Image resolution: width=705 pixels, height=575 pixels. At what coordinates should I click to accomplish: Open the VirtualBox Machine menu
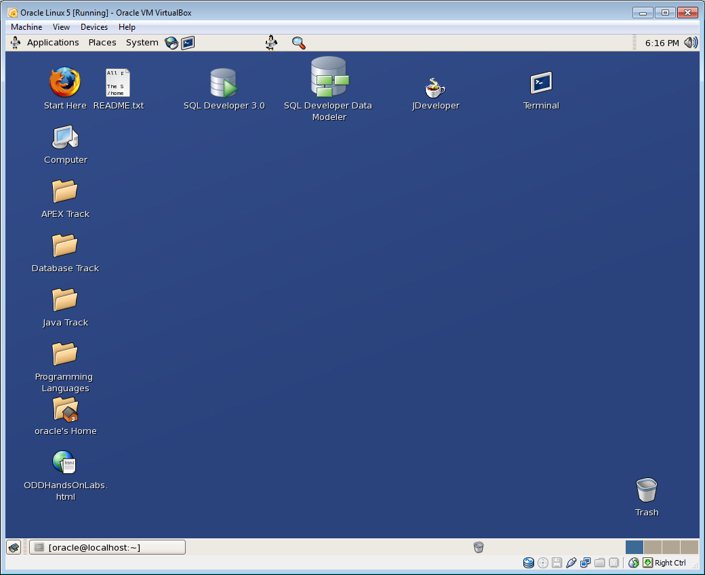pos(26,27)
